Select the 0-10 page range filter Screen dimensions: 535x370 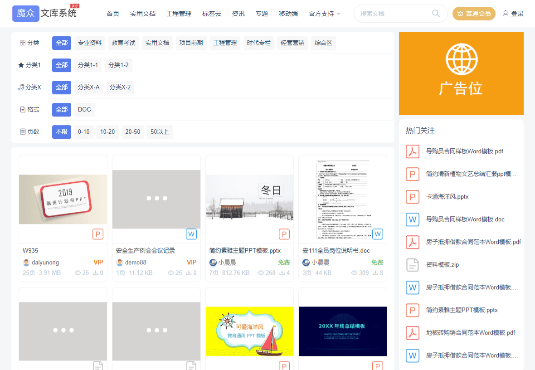(83, 131)
